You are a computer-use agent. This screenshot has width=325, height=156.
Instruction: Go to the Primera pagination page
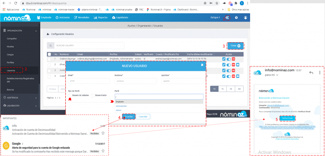pyautogui.click(x=53, y=89)
